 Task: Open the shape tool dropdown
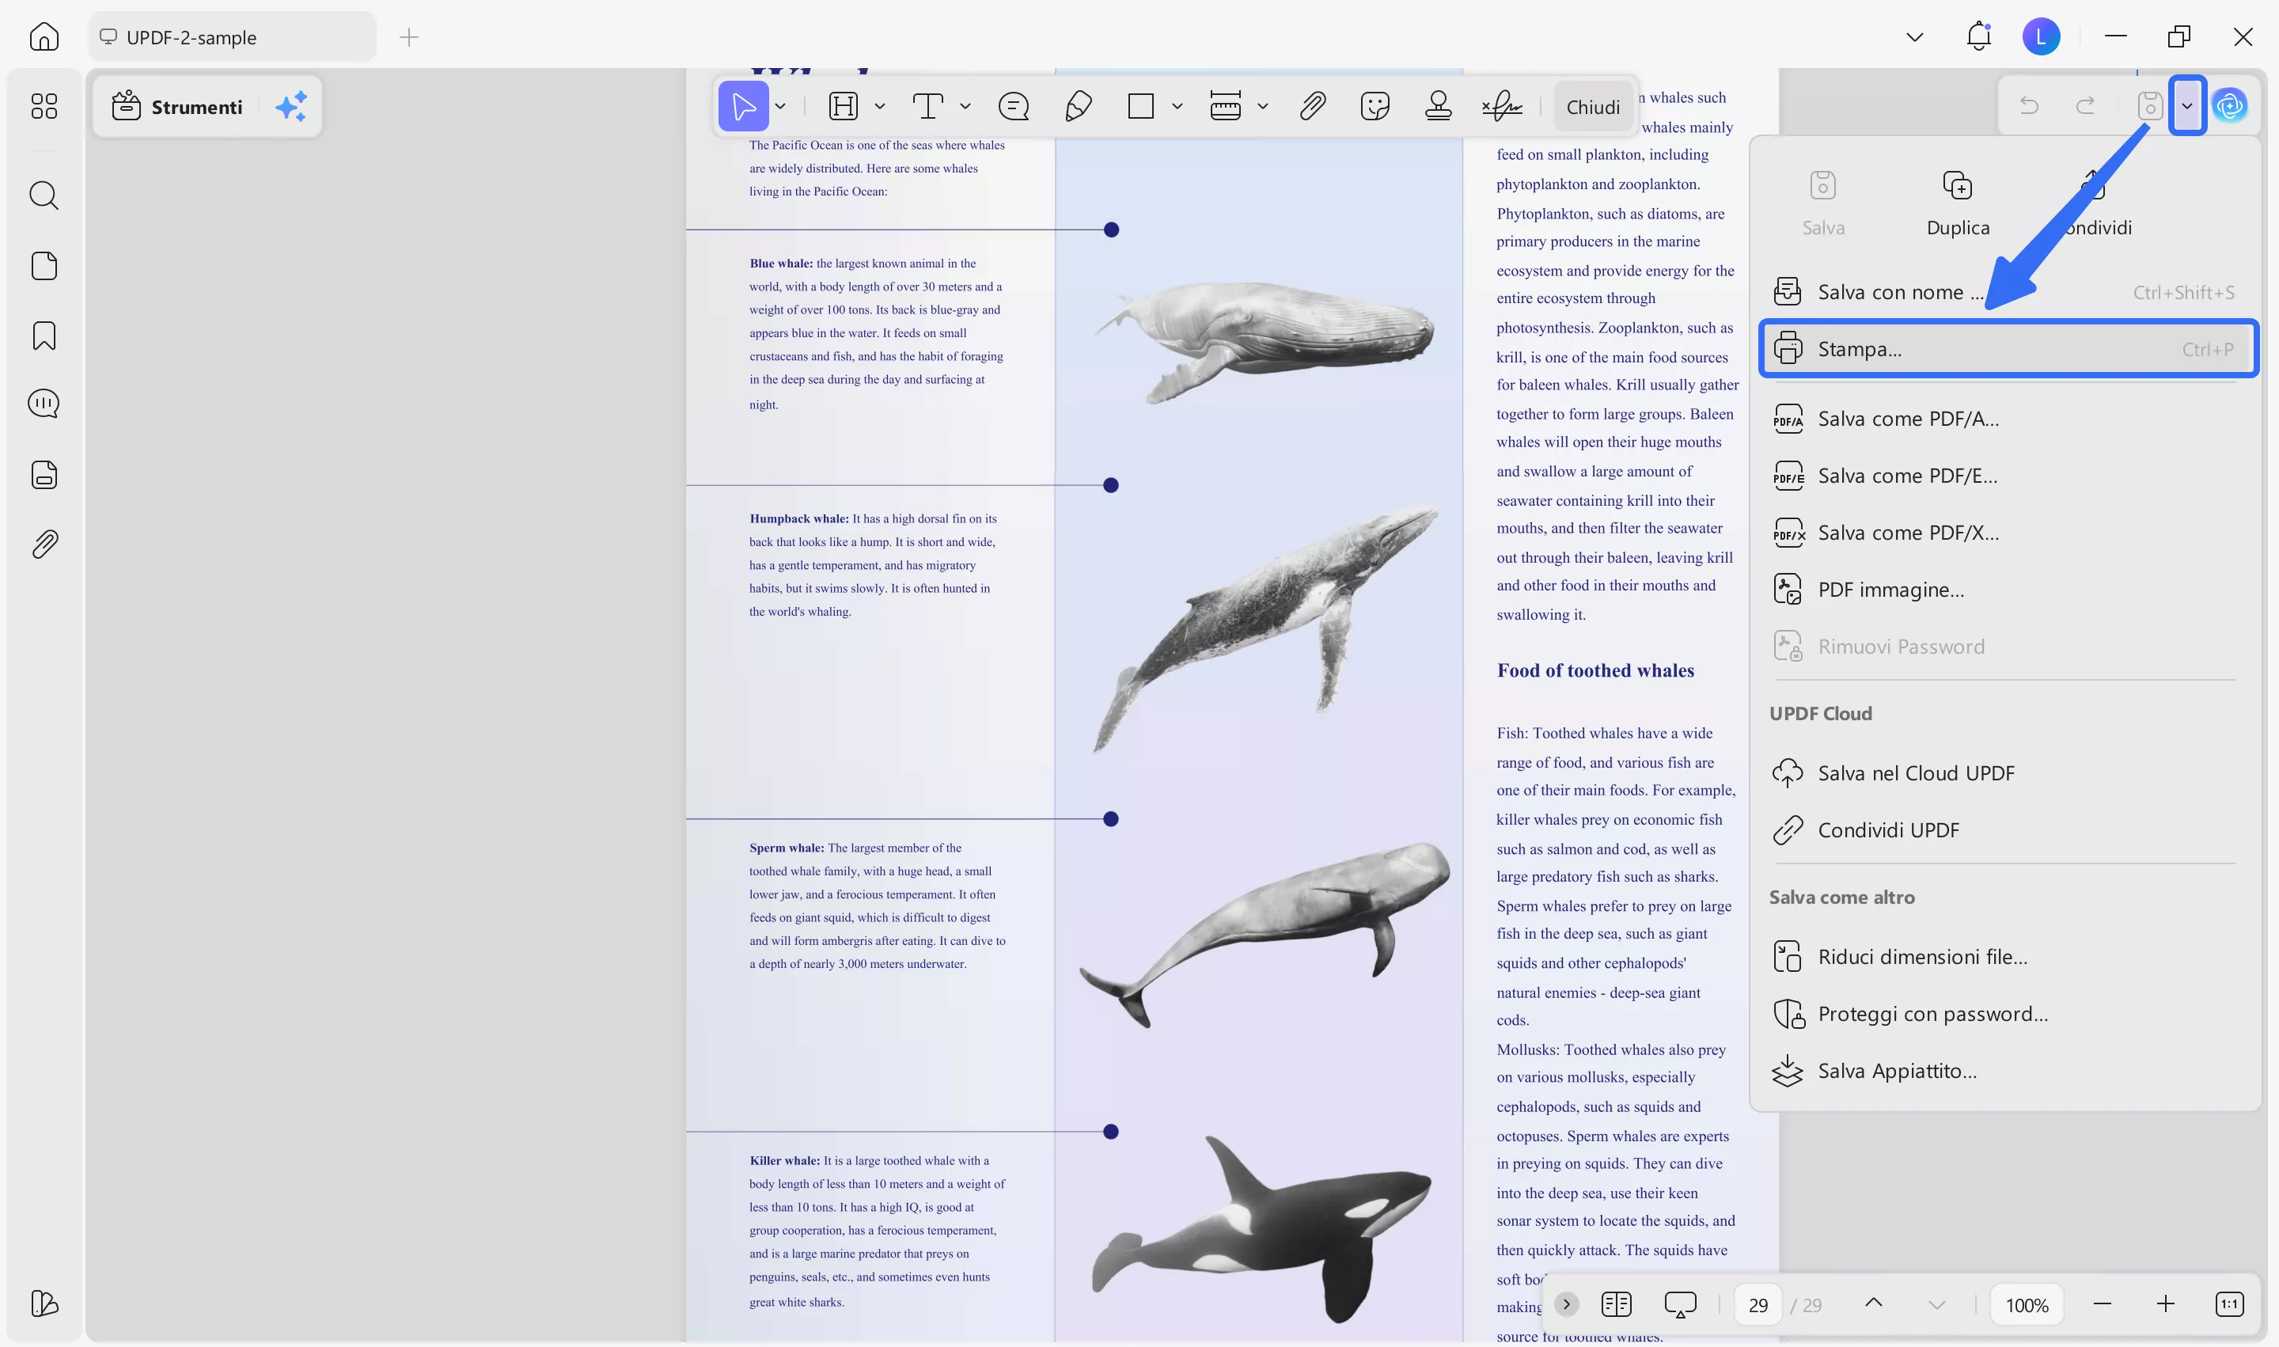(x=1177, y=106)
